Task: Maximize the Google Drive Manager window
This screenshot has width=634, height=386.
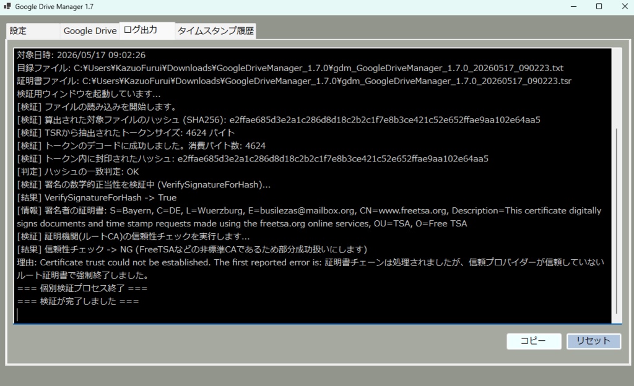Action: click(x=599, y=6)
